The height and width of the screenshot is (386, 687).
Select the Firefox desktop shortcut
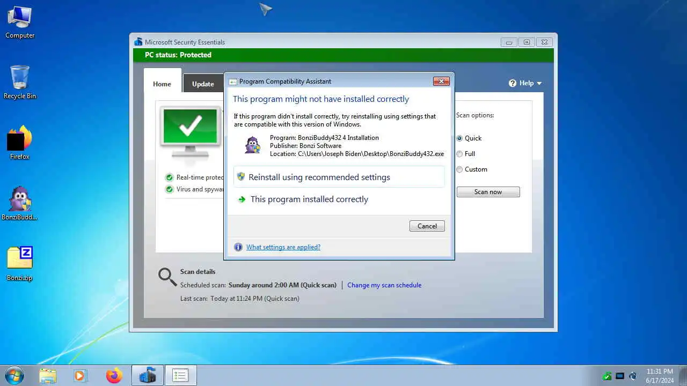pyautogui.click(x=20, y=143)
